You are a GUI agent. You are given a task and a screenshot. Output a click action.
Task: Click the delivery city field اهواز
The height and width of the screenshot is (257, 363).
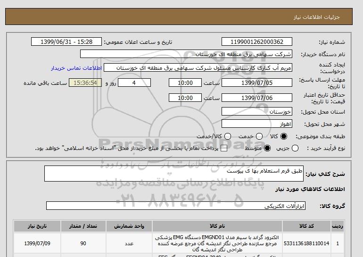[257, 124]
